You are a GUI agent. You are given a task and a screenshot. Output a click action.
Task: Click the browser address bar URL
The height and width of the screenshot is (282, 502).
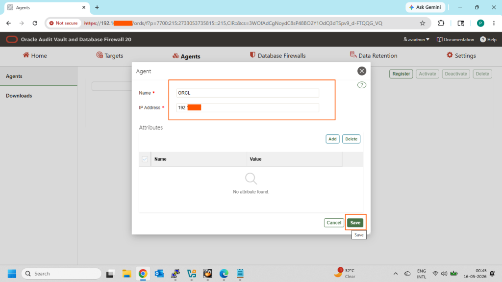(233, 23)
